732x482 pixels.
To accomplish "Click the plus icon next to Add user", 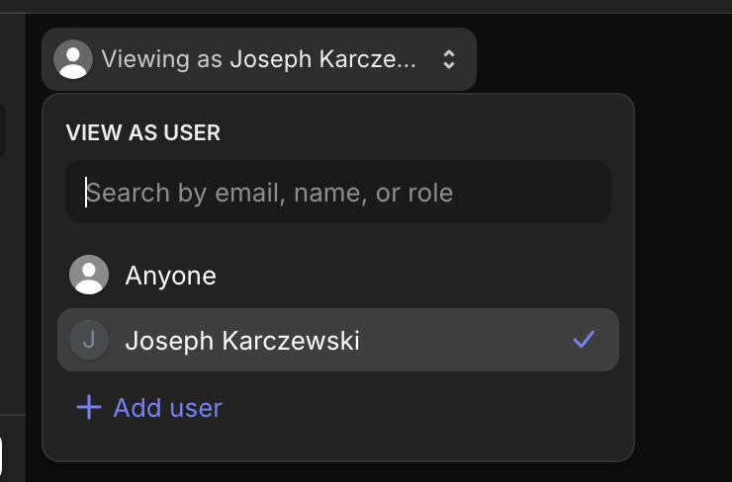I will point(89,407).
